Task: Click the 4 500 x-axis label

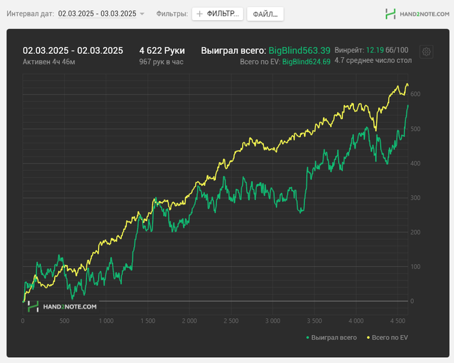Action: coord(398,321)
